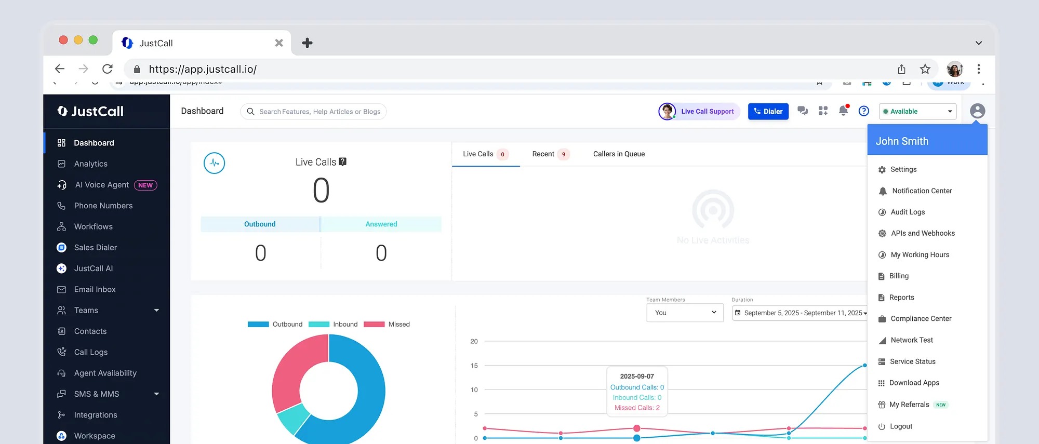
Task: Click the user profile avatar icon
Action: [977, 111]
